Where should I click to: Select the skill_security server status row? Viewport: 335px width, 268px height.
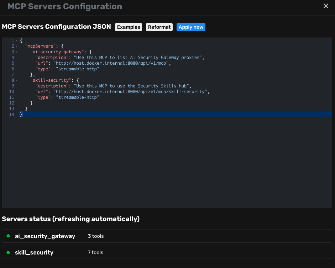(167, 252)
